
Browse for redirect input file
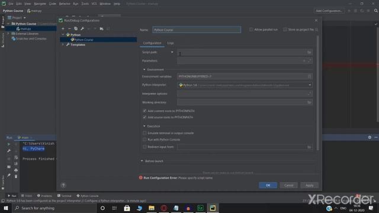coord(309,147)
